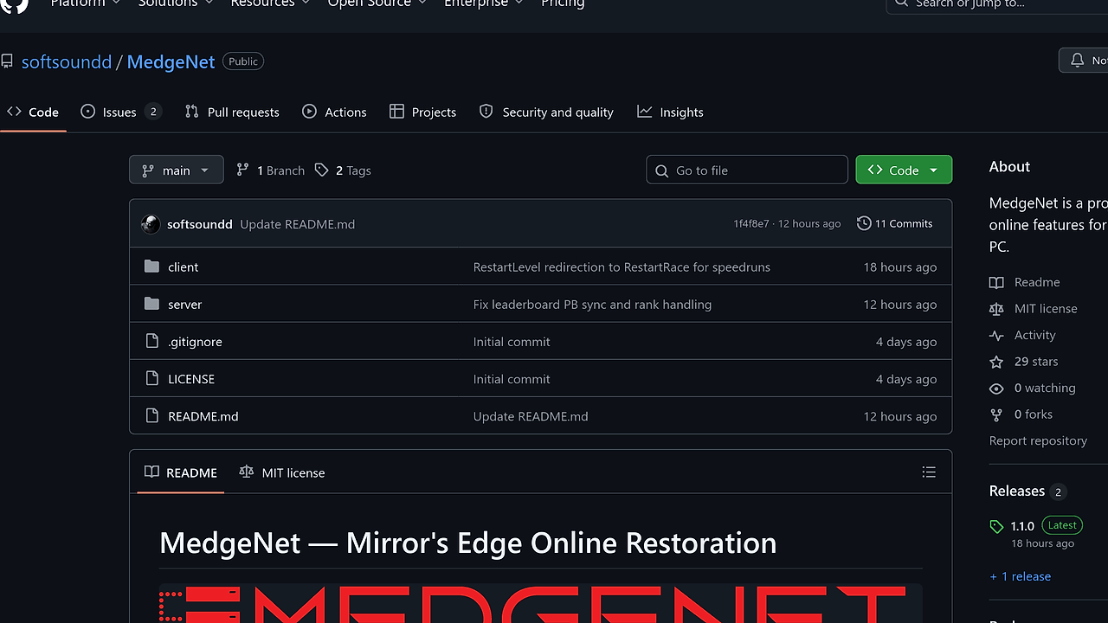1108x623 pixels.
Task: Click the green release tag icon
Action: (x=996, y=526)
